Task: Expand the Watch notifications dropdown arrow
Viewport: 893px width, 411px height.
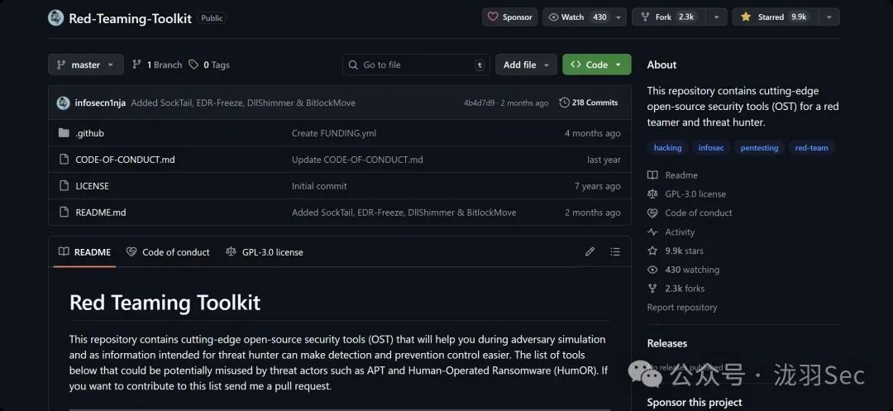Action: [618, 17]
